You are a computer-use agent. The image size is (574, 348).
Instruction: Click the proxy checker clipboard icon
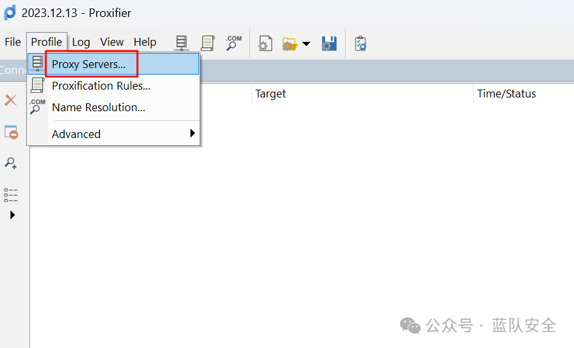pyautogui.click(x=361, y=44)
